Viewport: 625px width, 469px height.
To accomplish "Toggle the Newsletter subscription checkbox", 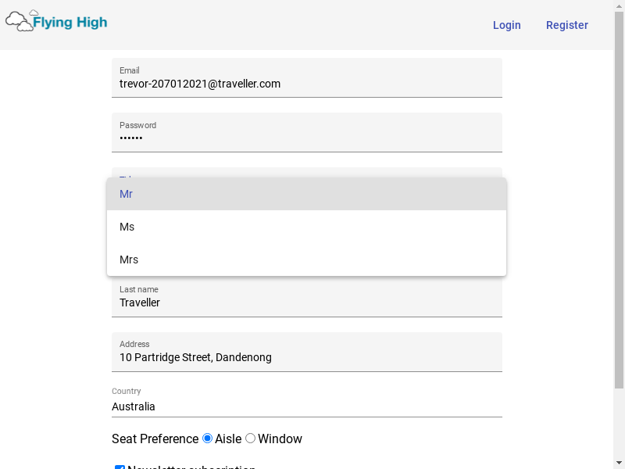I will click(x=120, y=467).
